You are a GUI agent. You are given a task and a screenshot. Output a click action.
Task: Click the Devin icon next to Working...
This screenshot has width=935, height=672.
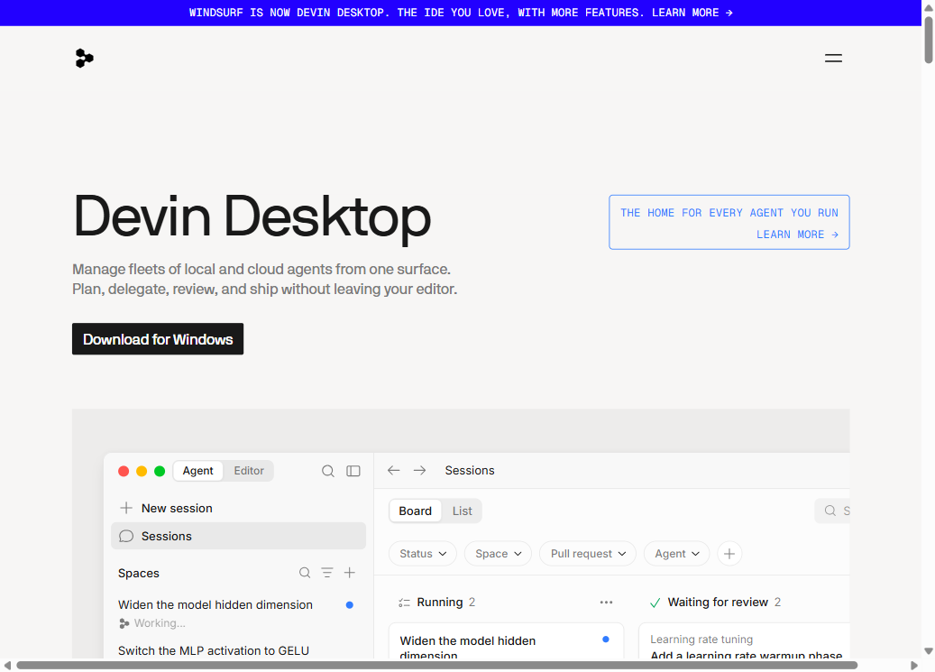pos(124,623)
